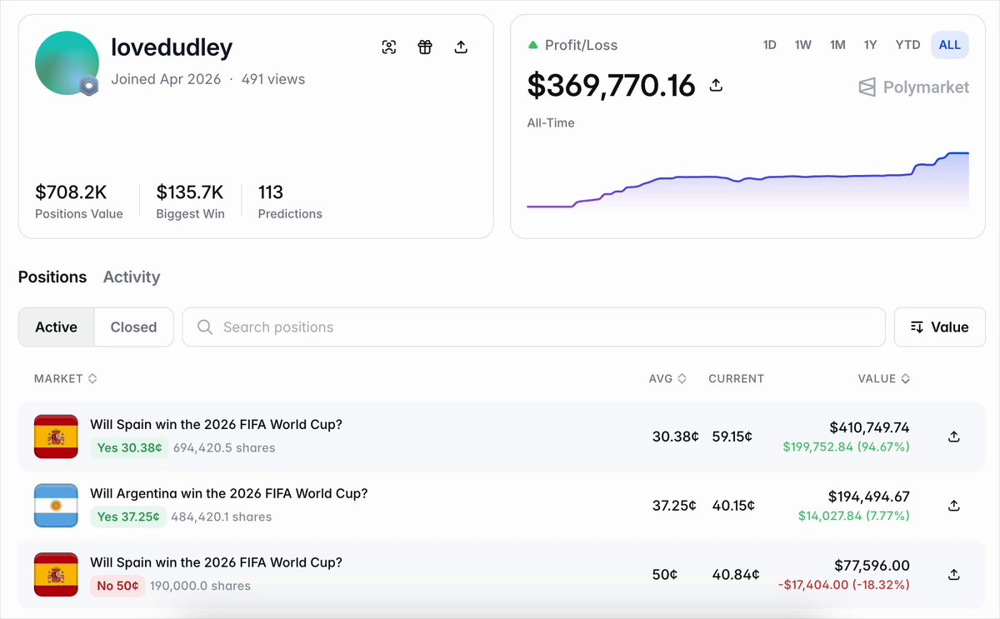Image resolution: width=1000 pixels, height=619 pixels.
Task: Share the $369,770.16 profit/loss figure
Action: click(x=715, y=85)
